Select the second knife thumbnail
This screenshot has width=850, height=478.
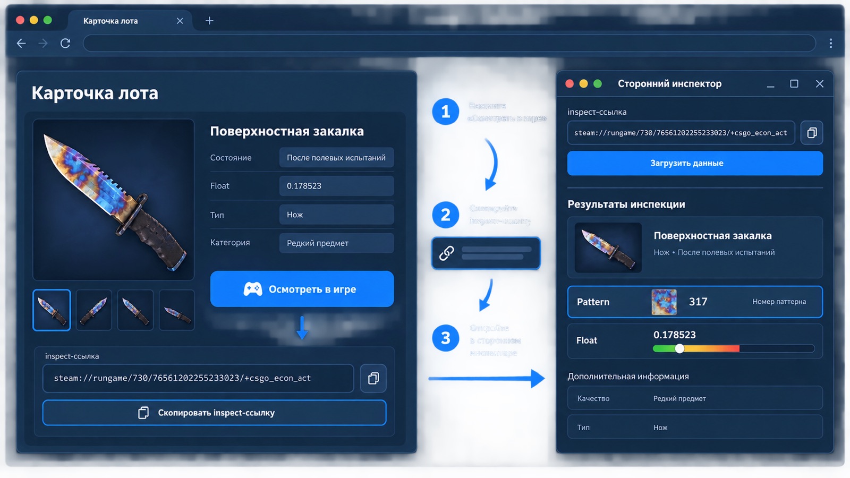click(x=94, y=310)
